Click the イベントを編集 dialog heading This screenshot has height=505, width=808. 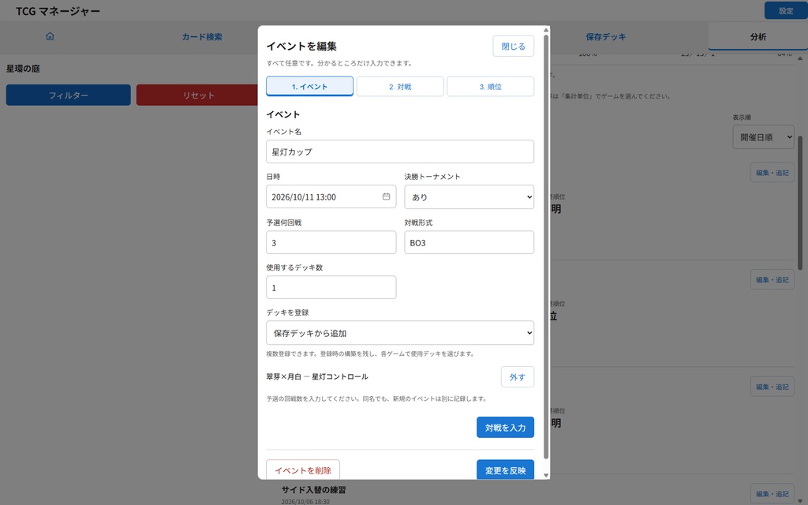coord(301,46)
